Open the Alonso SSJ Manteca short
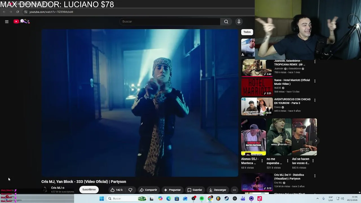Viewport: 361px width, 203px height. (253, 137)
